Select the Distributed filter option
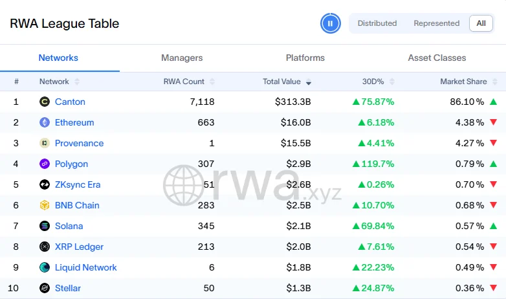 click(x=377, y=23)
